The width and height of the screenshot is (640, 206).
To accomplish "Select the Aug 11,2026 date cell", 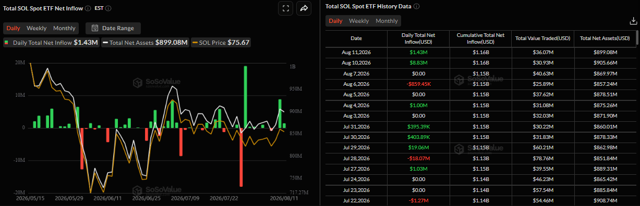I will tap(356, 52).
